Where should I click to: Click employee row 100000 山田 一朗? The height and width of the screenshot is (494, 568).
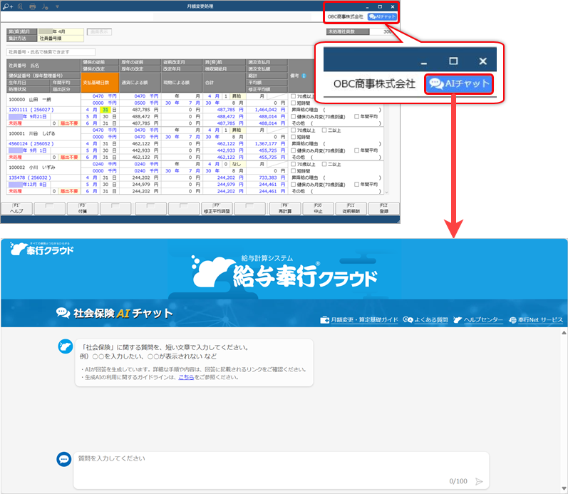pos(43,100)
